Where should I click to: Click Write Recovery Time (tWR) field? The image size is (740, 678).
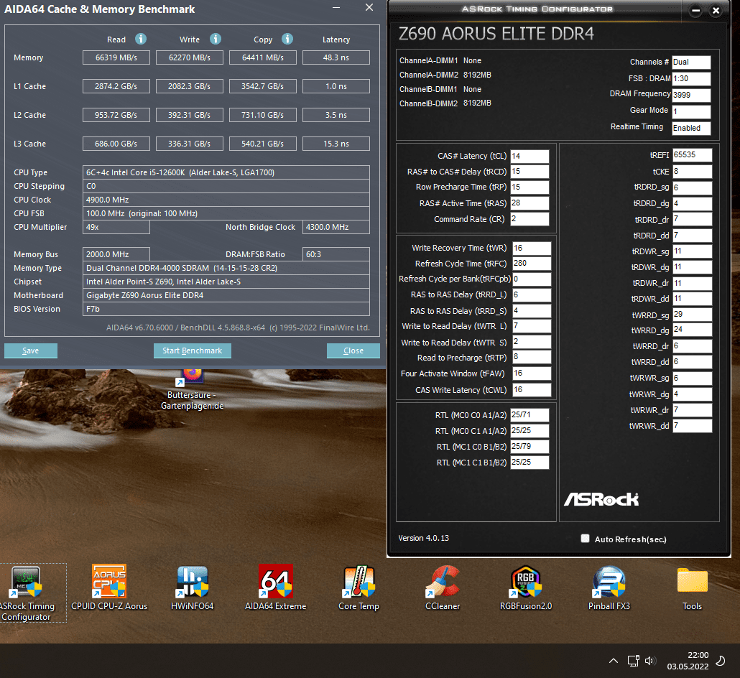532,249
